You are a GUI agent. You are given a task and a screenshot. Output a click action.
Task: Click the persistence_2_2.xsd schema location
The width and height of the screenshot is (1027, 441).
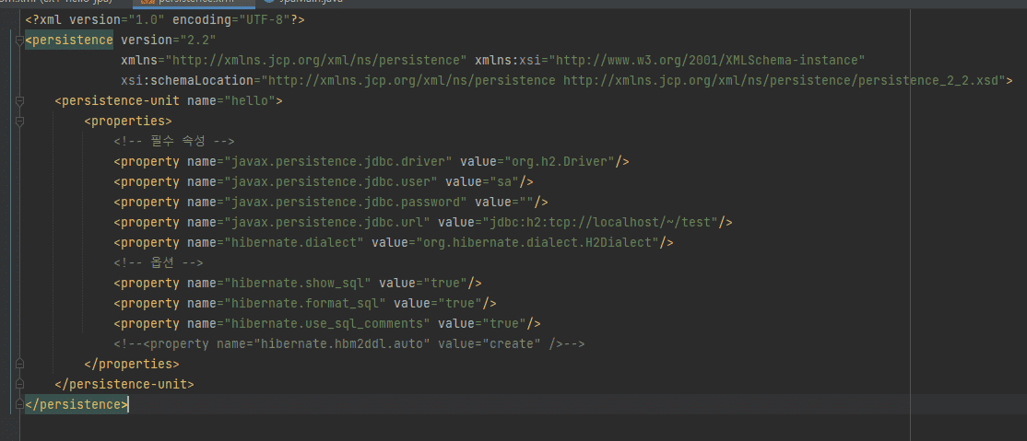point(784,80)
